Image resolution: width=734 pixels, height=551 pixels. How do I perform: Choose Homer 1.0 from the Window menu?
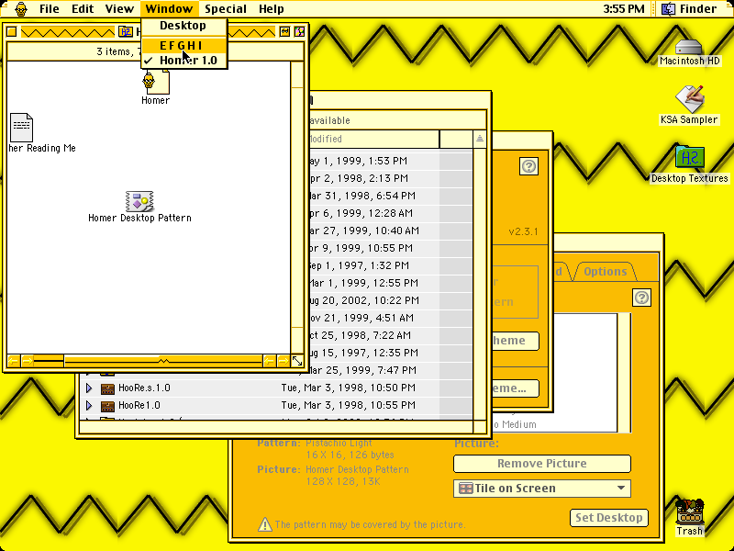click(184, 61)
